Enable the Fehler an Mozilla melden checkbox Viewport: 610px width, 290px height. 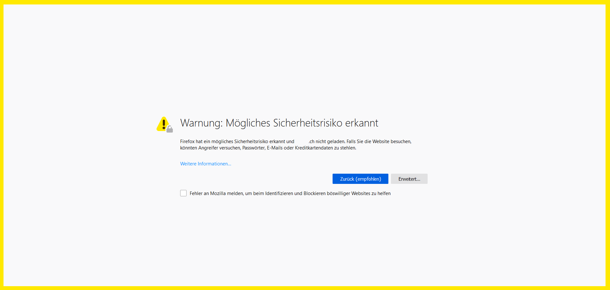(183, 193)
